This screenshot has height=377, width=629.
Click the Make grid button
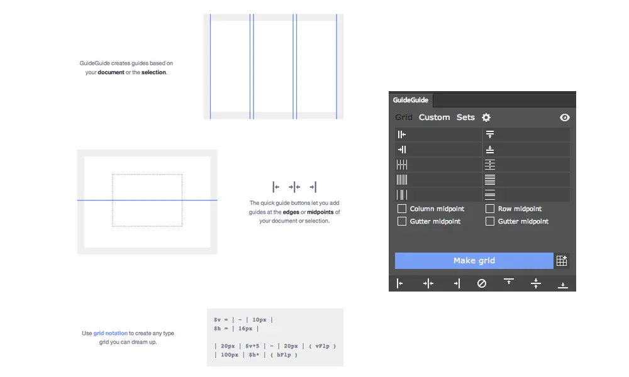(x=474, y=260)
